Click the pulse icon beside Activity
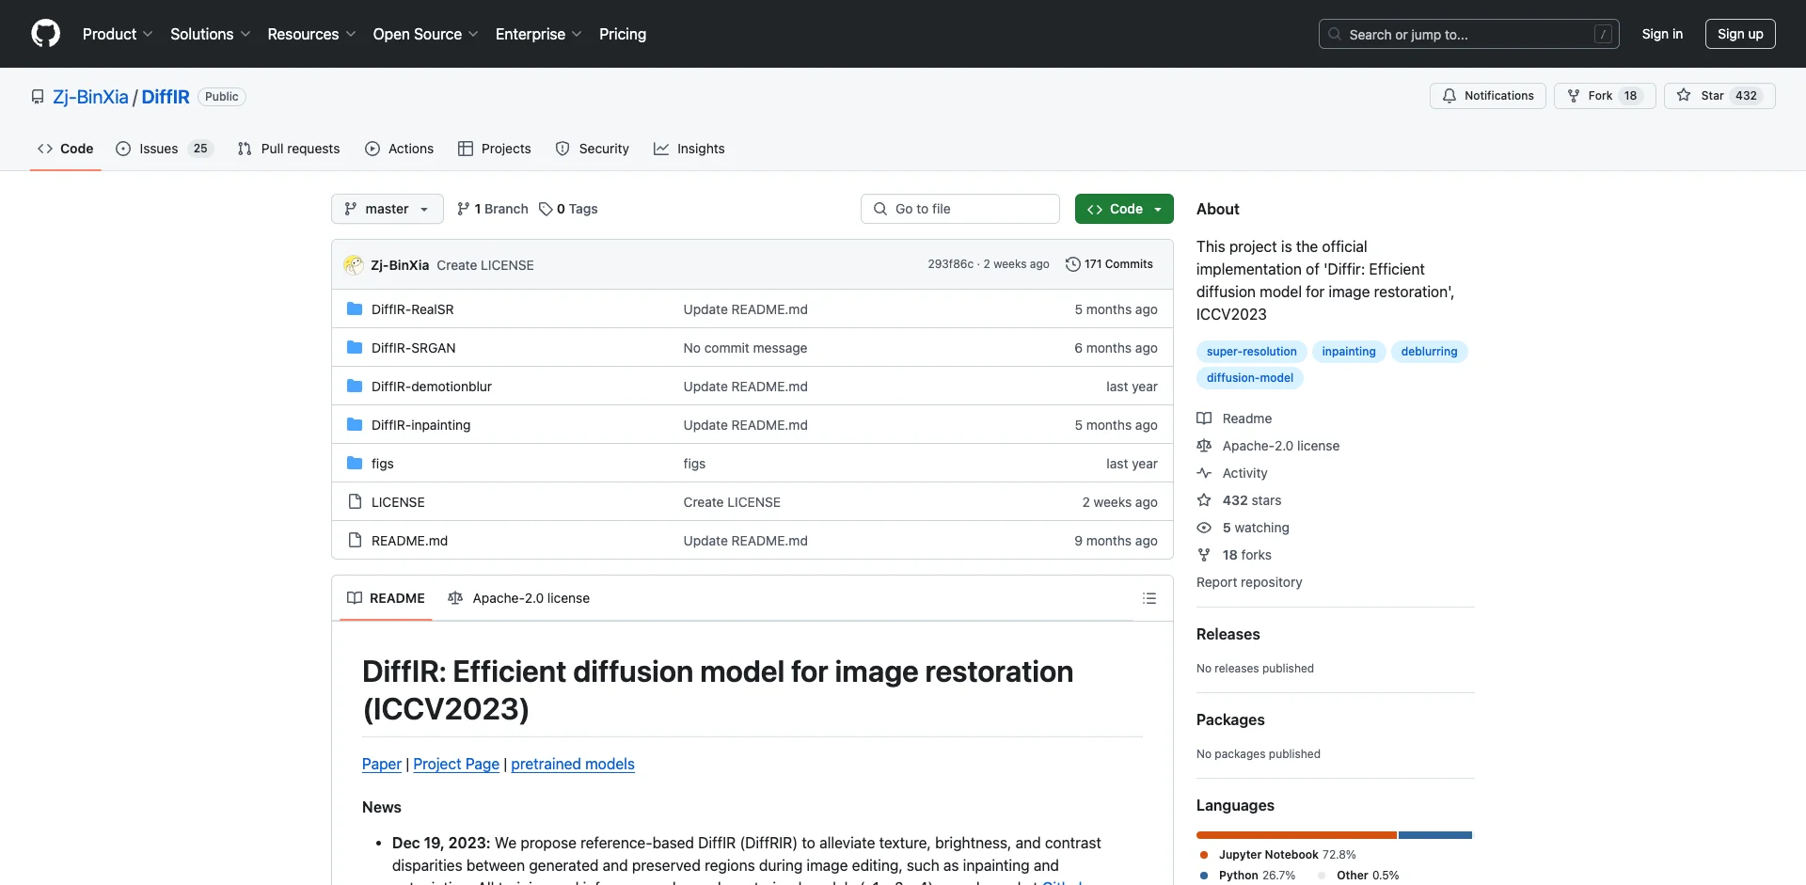Screen dimensions: 1806x885 tap(1204, 473)
